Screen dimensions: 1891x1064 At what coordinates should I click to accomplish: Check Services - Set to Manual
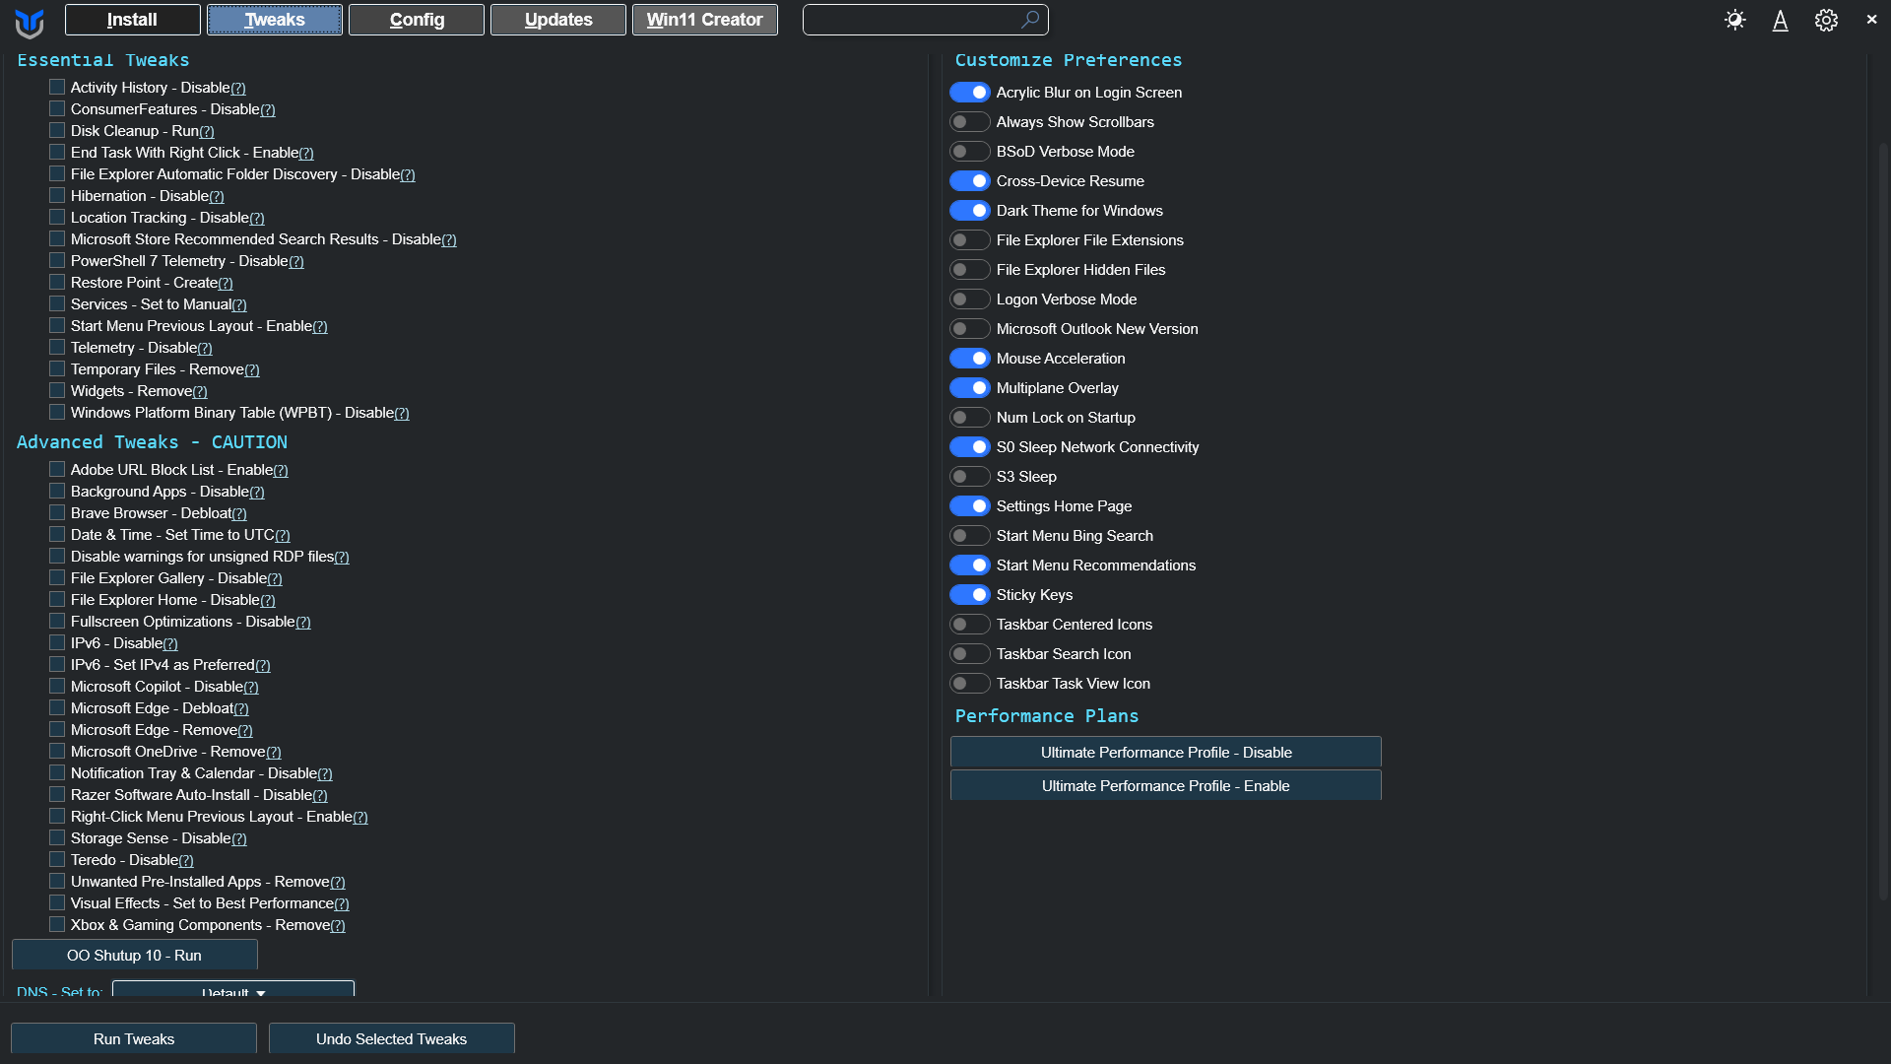(57, 303)
